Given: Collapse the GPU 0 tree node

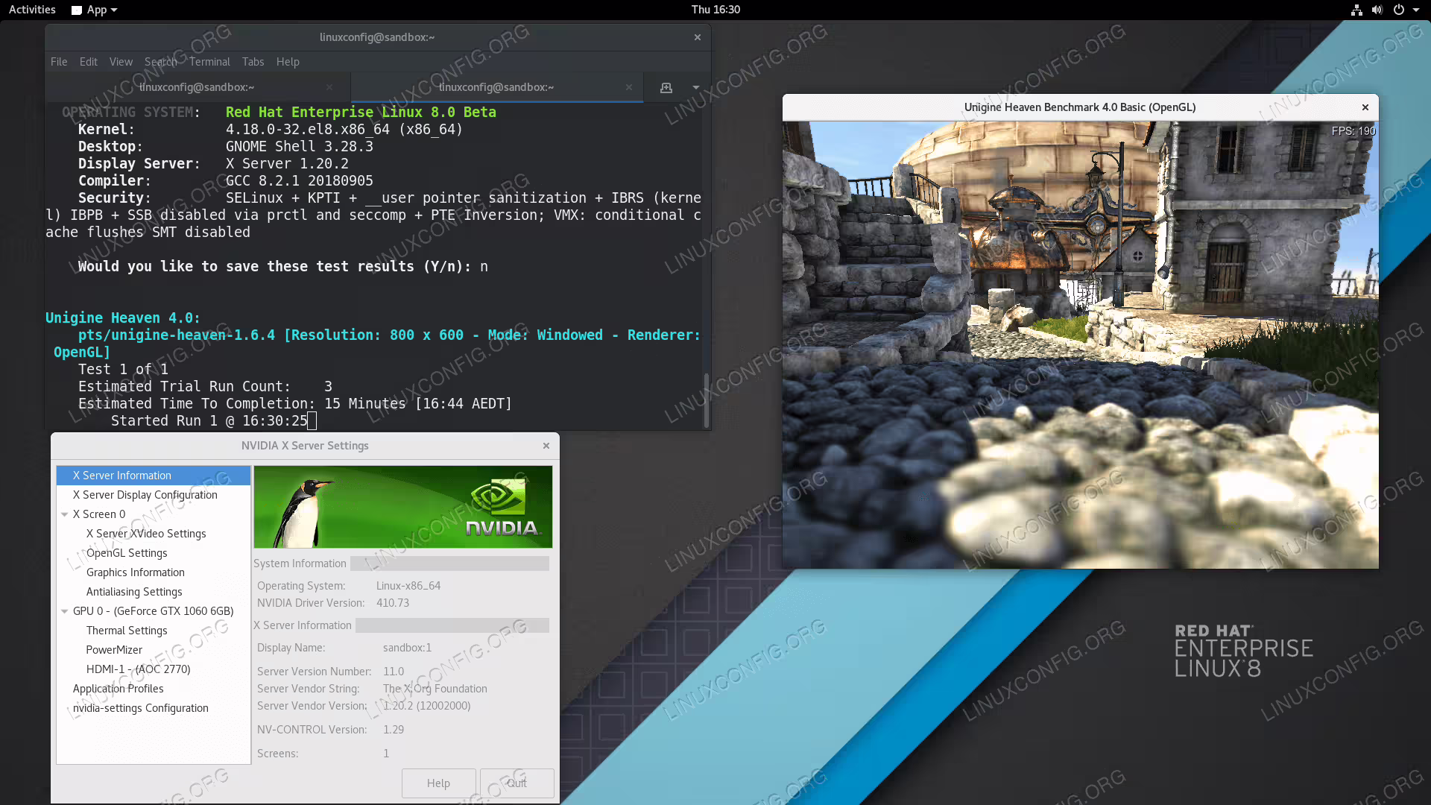Looking at the screenshot, I should (64, 611).
